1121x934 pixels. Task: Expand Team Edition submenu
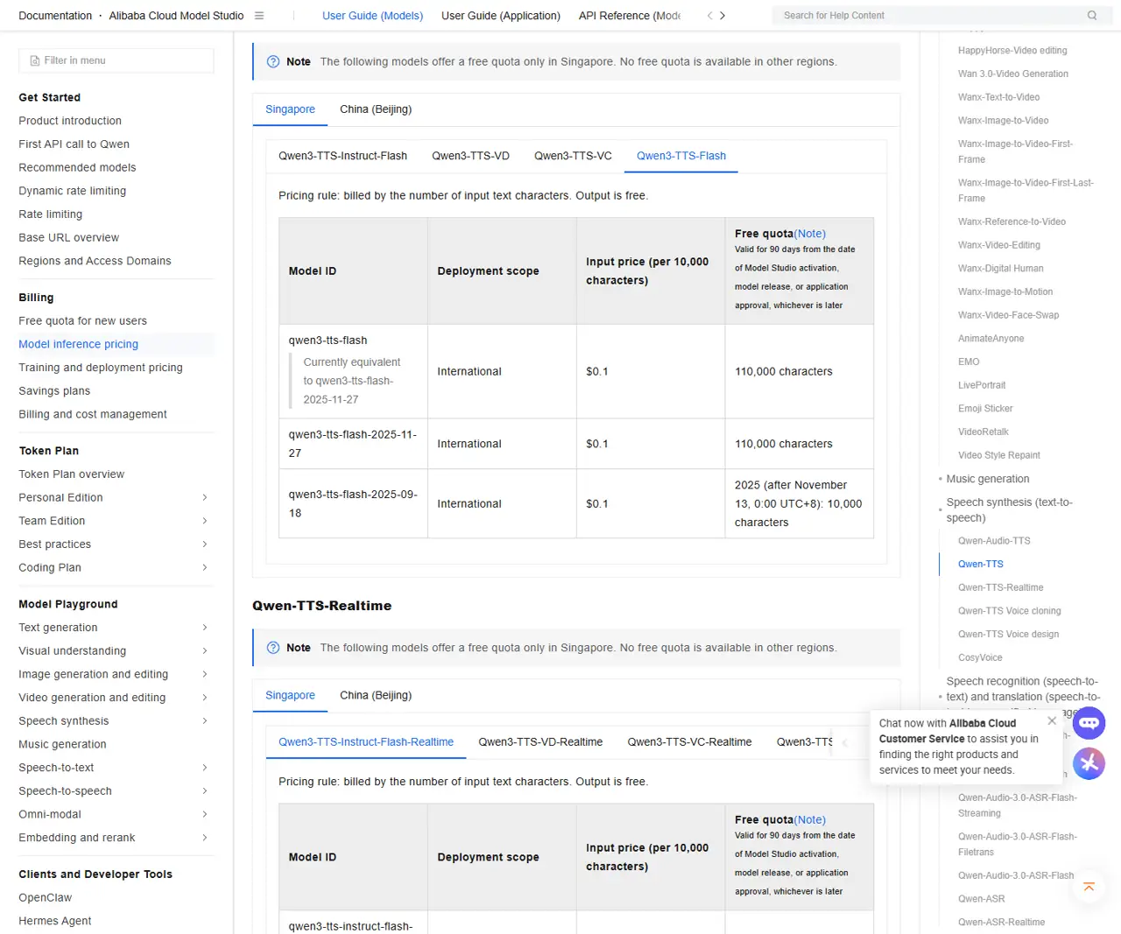pos(205,521)
